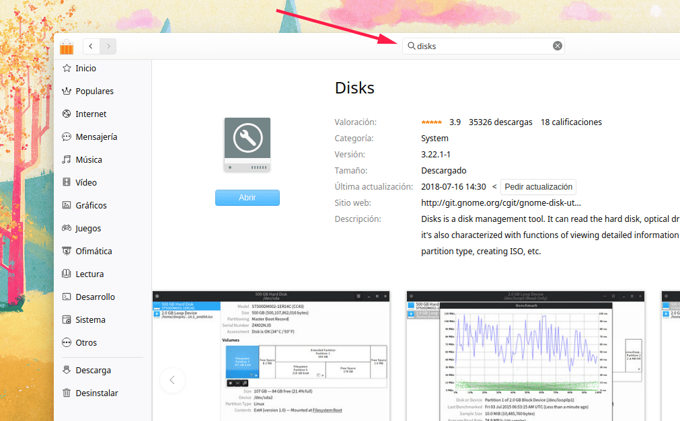
Task: Clear the search text with the X icon
Action: (558, 46)
